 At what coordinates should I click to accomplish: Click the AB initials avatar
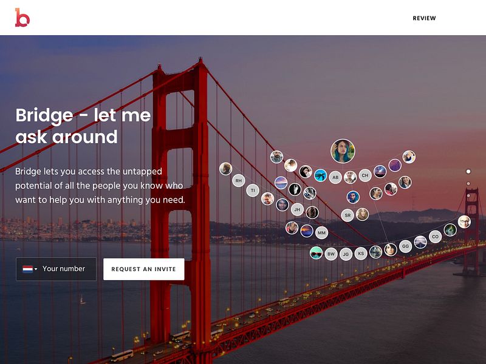[x=335, y=177]
